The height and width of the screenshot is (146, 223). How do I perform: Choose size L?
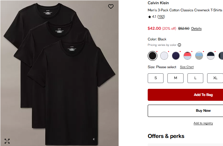click(x=195, y=78)
